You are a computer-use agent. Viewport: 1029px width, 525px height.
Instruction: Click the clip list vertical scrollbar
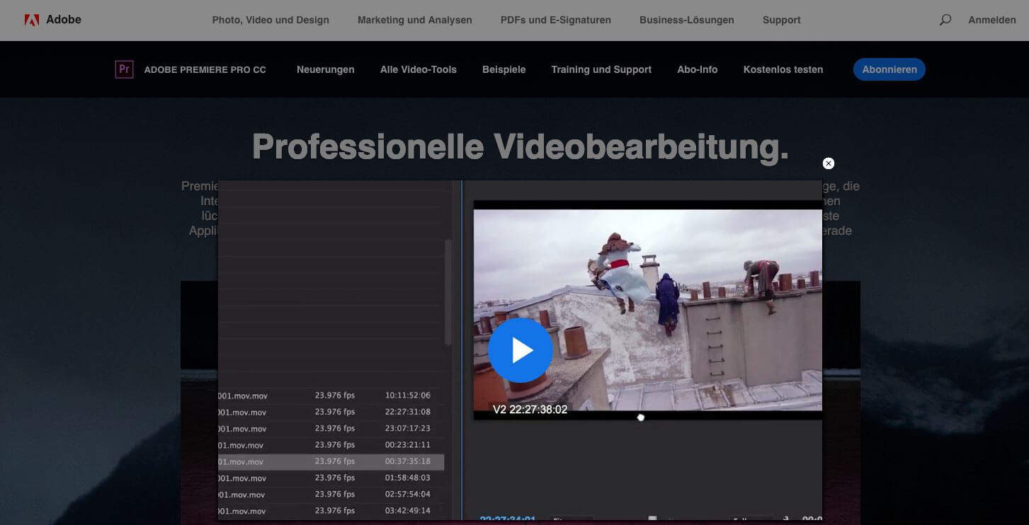(x=448, y=292)
